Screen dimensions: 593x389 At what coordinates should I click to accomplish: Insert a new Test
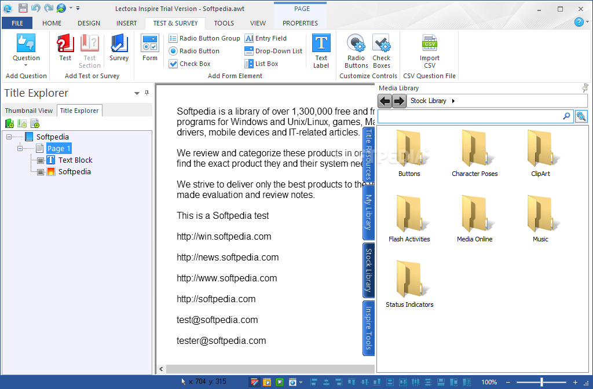(x=65, y=47)
